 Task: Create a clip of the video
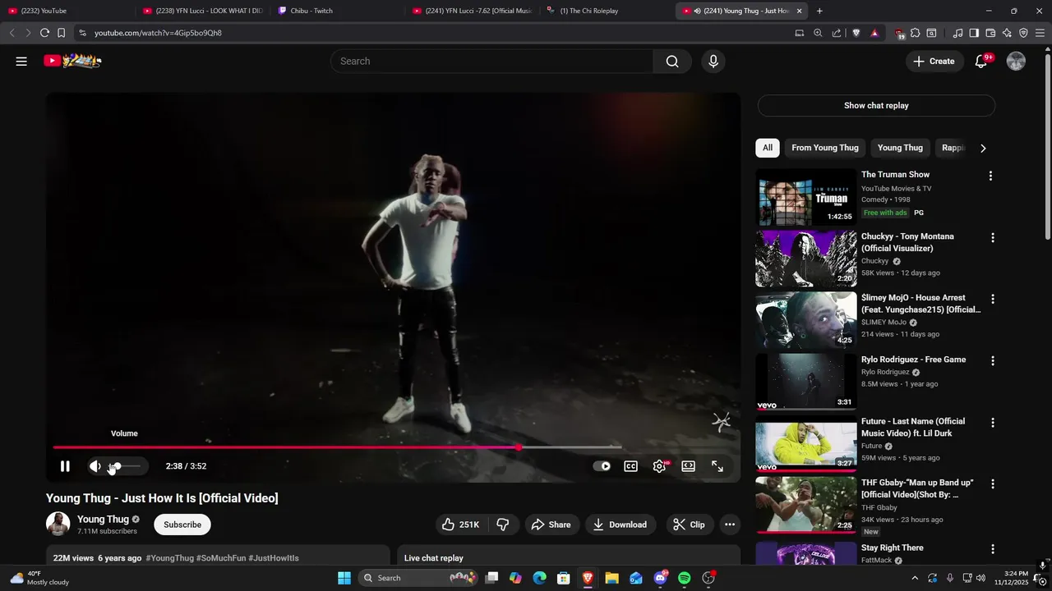click(x=689, y=525)
